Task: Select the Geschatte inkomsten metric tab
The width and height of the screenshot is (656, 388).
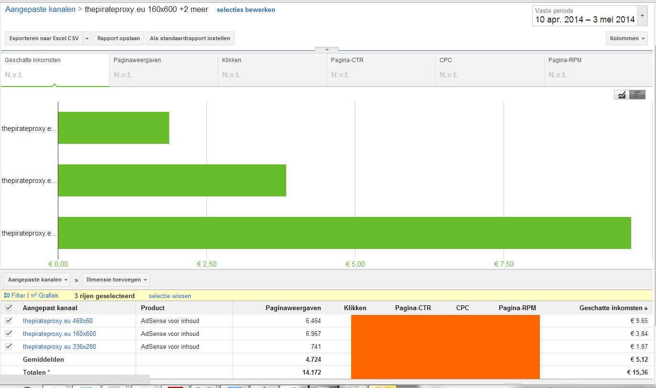Action: click(x=55, y=70)
